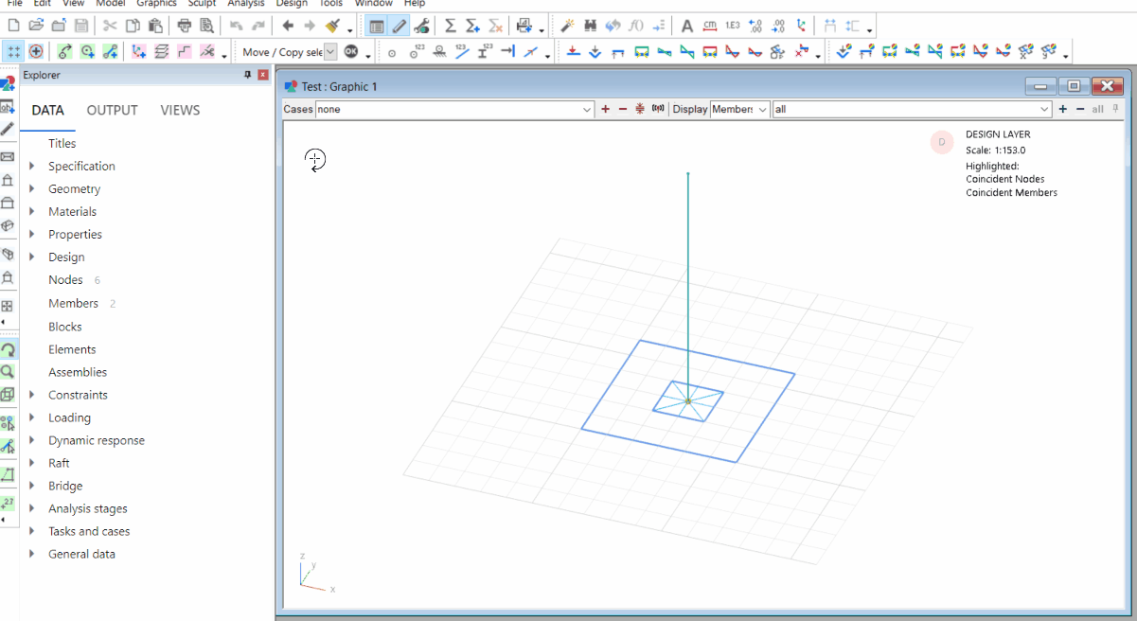Image resolution: width=1137 pixels, height=621 pixels.
Task: Pin the Explorer panel
Action: 248,75
